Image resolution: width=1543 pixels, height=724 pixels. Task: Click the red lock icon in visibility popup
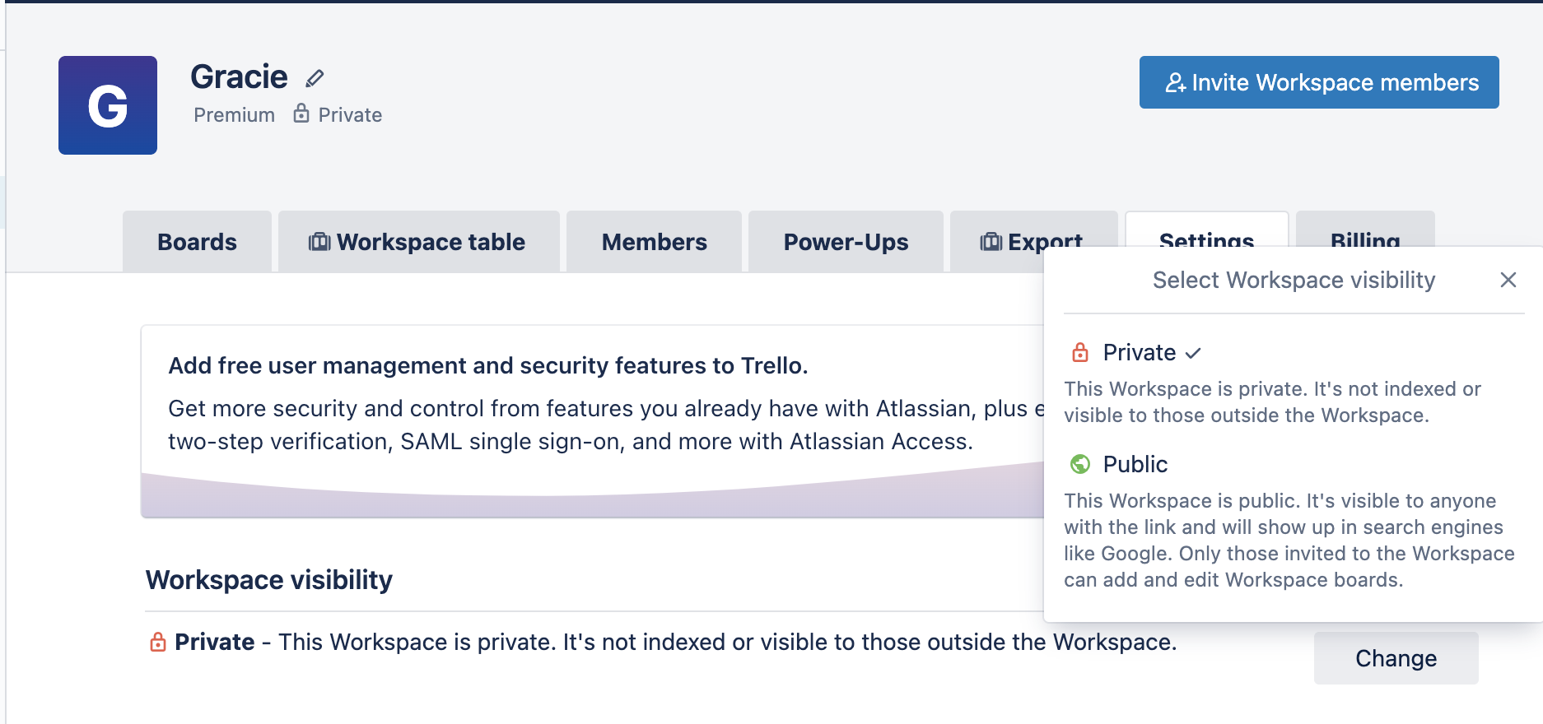pyautogui.click(x=1080, y=353)
